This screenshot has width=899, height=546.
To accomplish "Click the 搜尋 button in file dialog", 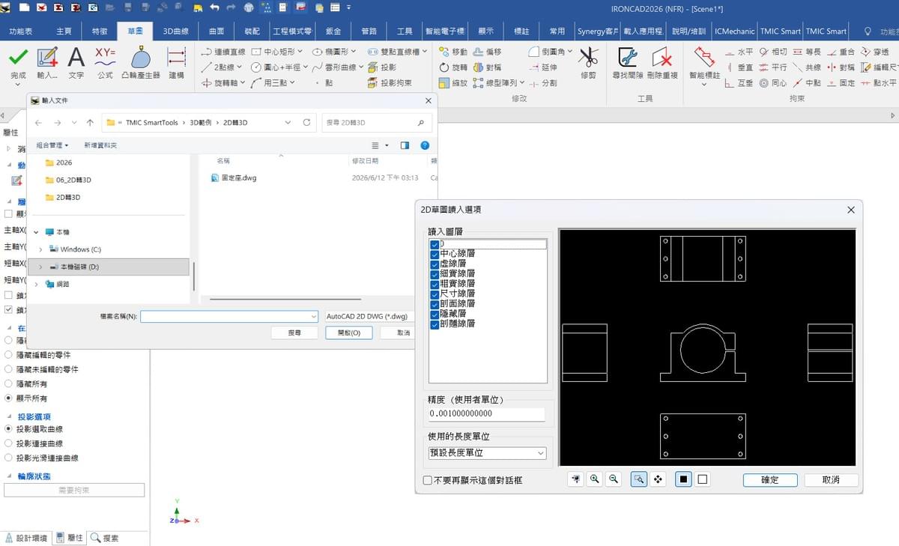I will tap(295, 333).
